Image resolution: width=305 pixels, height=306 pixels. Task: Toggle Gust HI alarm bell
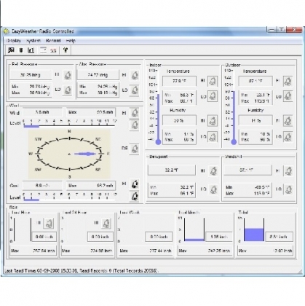point(135,184)
